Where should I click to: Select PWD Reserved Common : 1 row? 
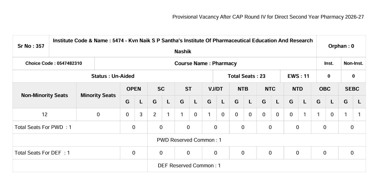(x=189, y=140)
